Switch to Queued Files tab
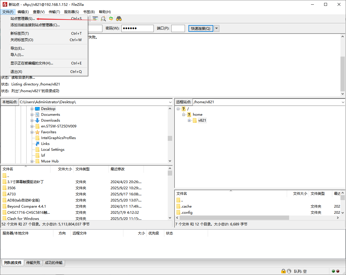This screenshot has height=275, width=346. (13, 263)
